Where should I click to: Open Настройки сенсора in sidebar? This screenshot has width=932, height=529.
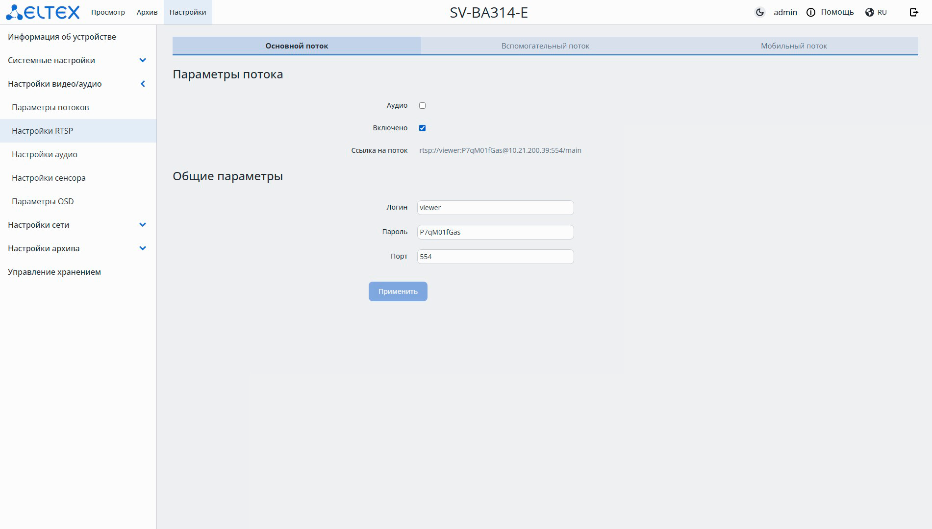point(78,178)
